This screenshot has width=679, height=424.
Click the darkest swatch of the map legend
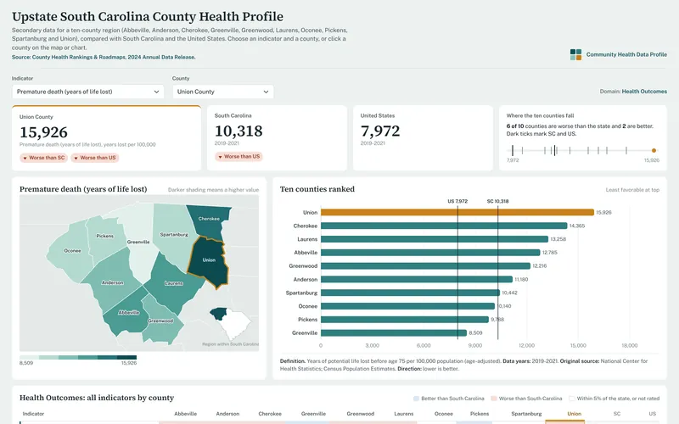coord(126,357)
